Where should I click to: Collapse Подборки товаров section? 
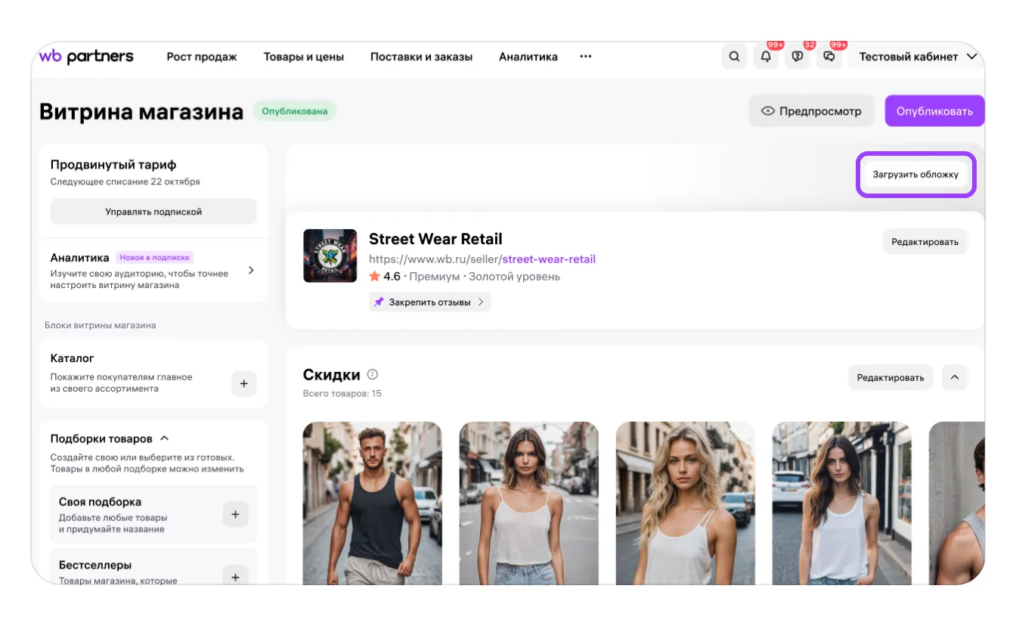[165, 439]
